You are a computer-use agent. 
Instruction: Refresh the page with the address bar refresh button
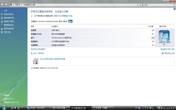click(x=141, y=5)
